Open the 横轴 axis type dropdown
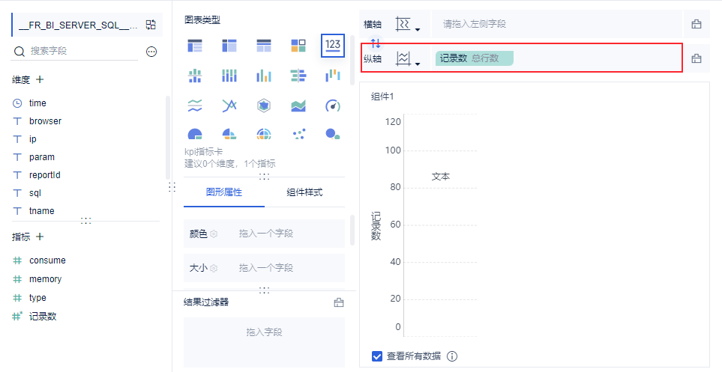The image size is (722, 372). (408, 25)
